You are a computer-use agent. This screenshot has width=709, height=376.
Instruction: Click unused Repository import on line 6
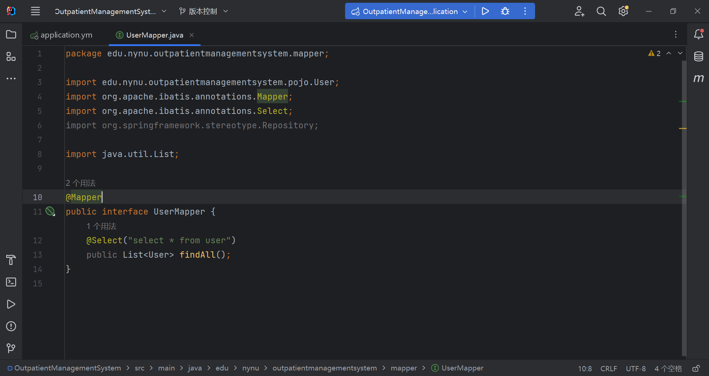192,125
